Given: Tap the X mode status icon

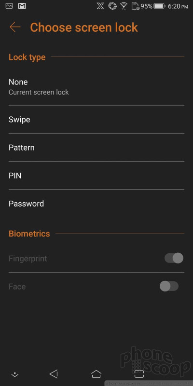Looking at the screenshot, I should [100, 6].
